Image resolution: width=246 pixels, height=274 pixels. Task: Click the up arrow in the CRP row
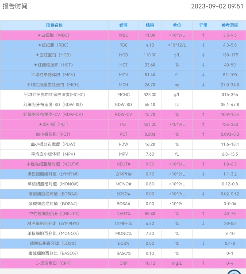(x=203, y=263)
